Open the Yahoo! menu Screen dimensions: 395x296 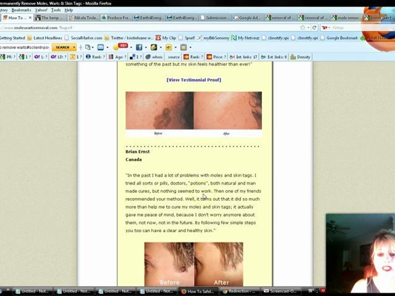tap(41, 10)
